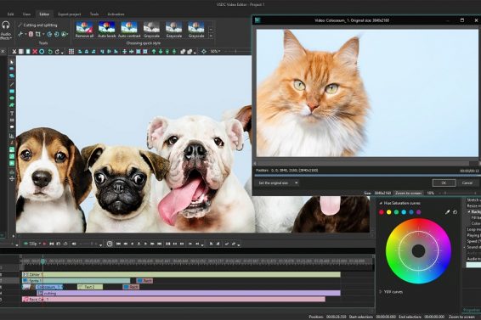Click the Zoom to screen status bar label

click(461, 317)
